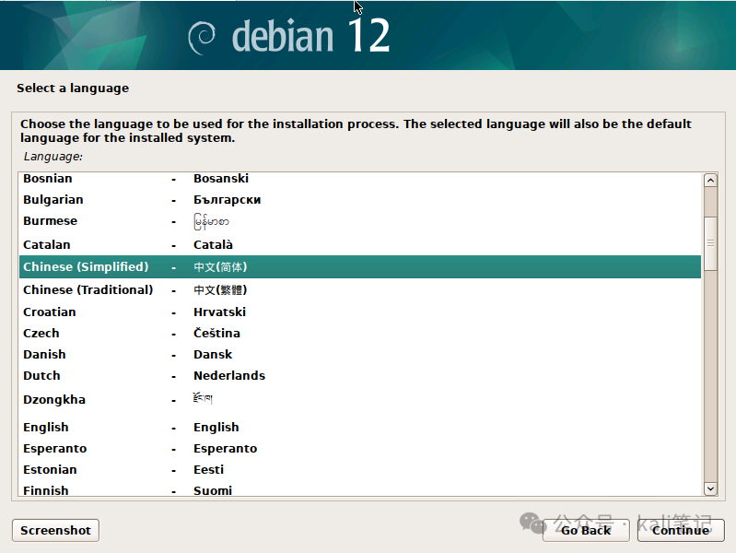736x553 pixels.
Task: Click the language list scrollbar thumb
Action: (x=710, y=243)
